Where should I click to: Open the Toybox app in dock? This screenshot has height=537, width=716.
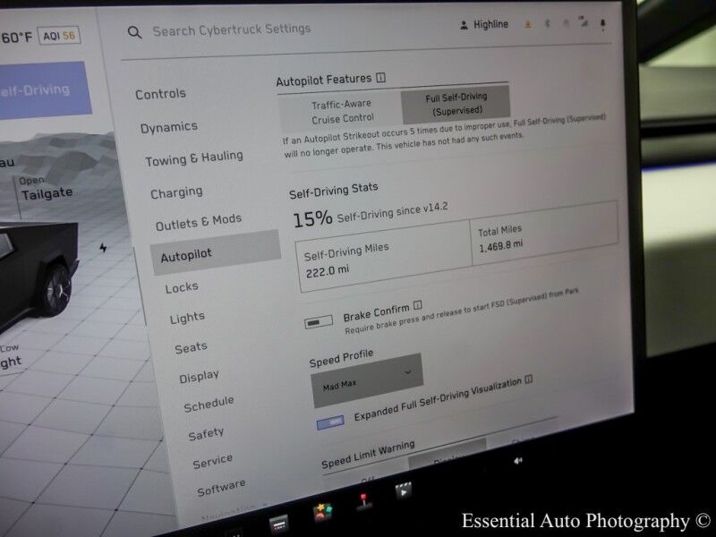click(321, 512)
